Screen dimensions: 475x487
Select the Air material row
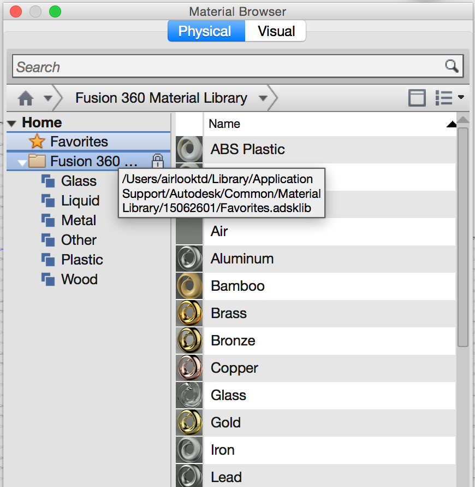tap(316, 231)
